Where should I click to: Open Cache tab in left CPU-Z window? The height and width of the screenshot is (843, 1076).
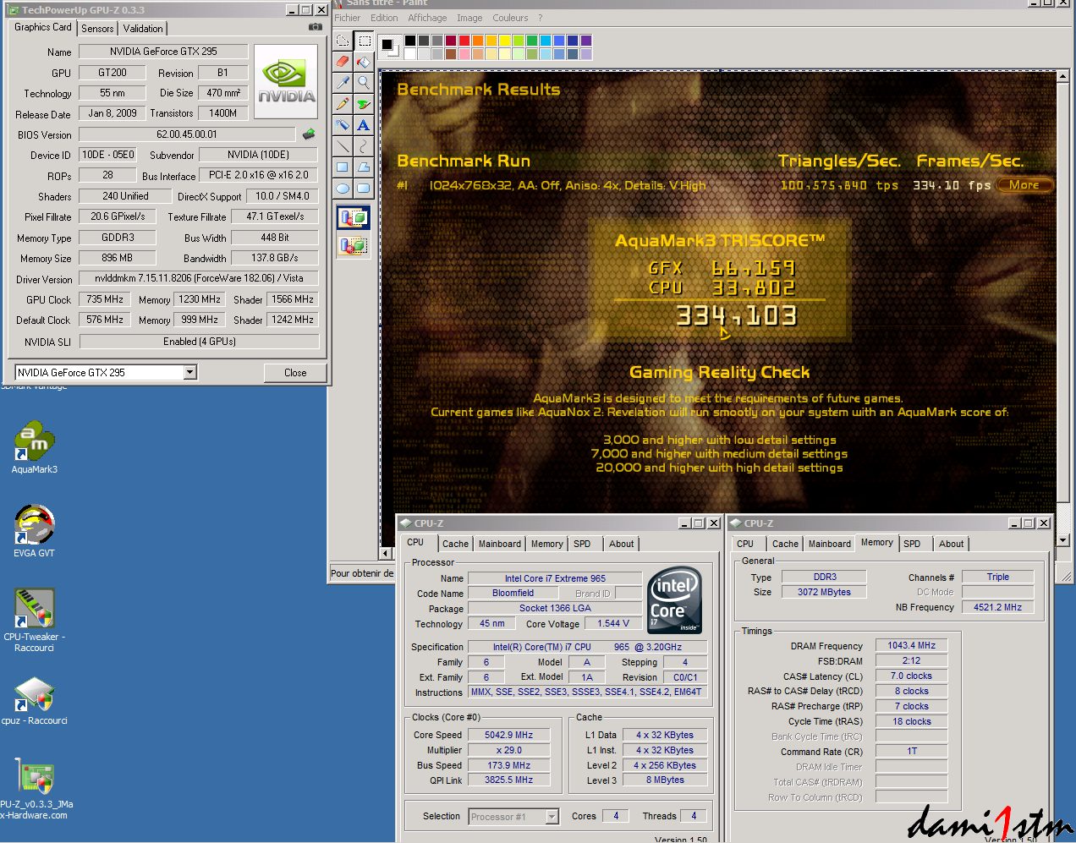455,544
